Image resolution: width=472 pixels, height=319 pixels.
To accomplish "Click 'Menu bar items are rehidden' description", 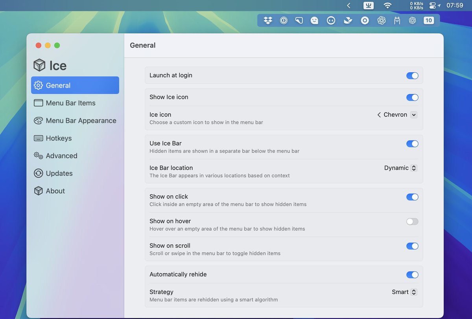I will coord(214,300).
